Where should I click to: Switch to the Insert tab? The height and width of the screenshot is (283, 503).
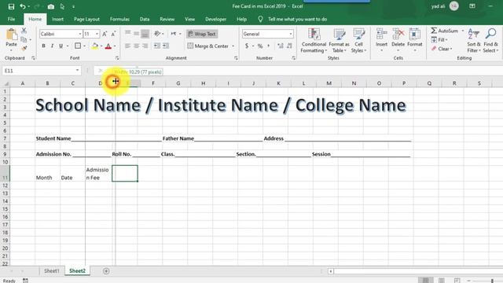[57, 19]
